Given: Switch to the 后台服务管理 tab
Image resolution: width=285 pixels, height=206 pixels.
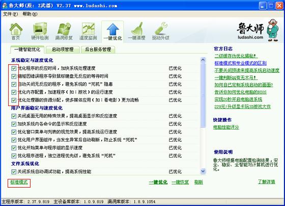Looking at the screenshot, I should [x=98, y=49].
